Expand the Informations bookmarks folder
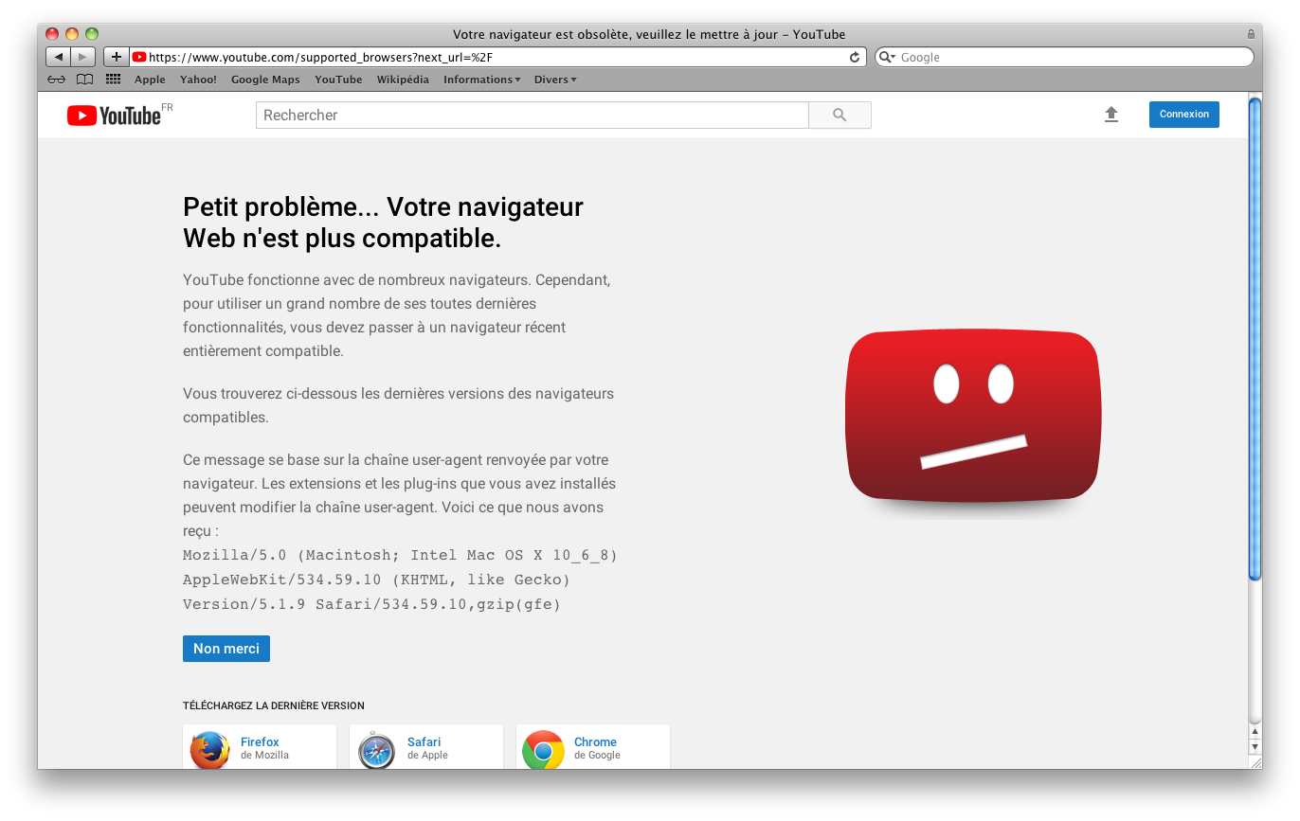The width and height of the screenshot is (1300, 821). [481, 80]
